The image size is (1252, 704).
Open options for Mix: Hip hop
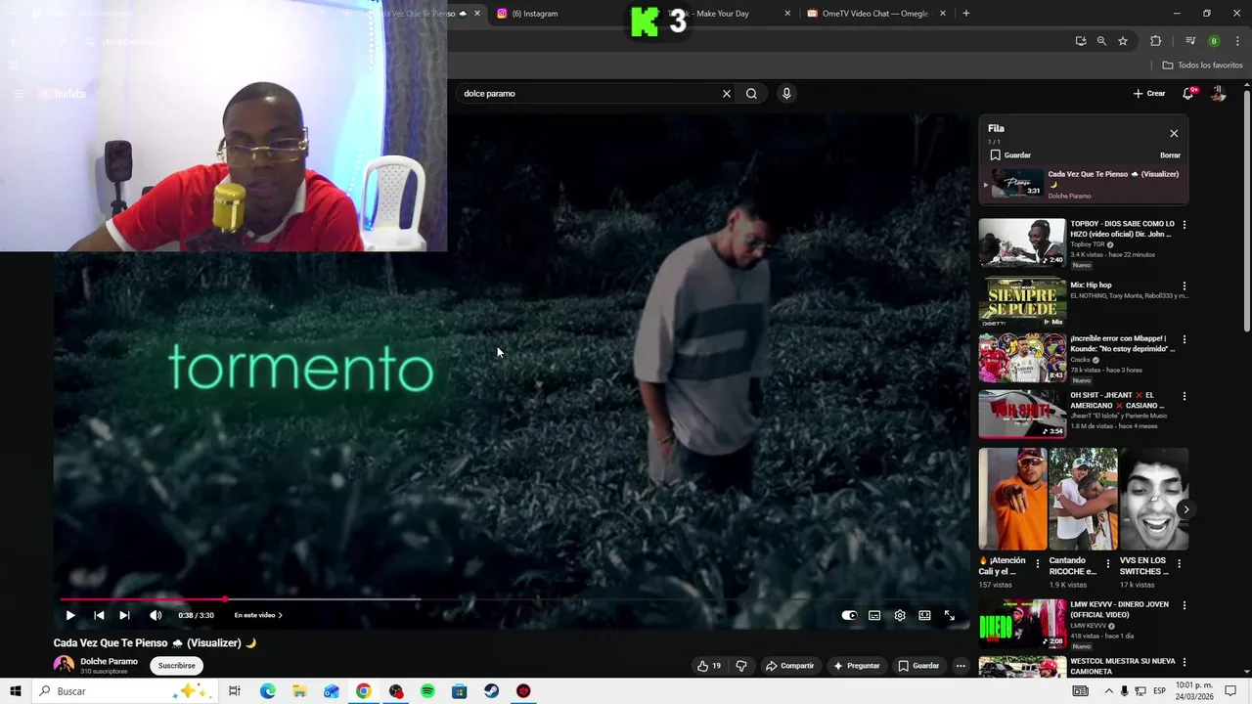tap(1185, 286)
